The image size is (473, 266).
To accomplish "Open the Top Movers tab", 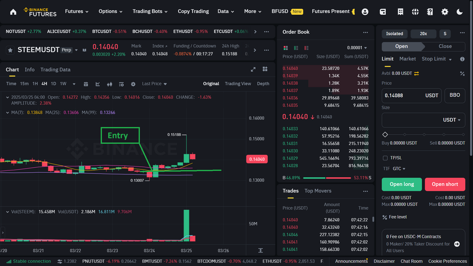I will click(x=318, y=191).
